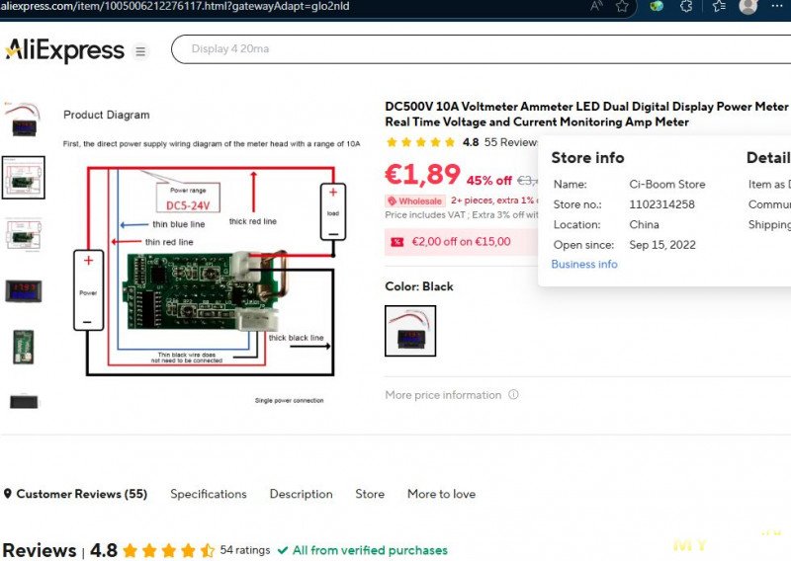This screenshot has height=561, width=791.
Task: Open the Customer Reviews (55) tab
Action: click(76, 494)
